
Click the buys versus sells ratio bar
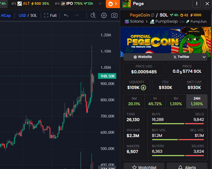point(178,124)
